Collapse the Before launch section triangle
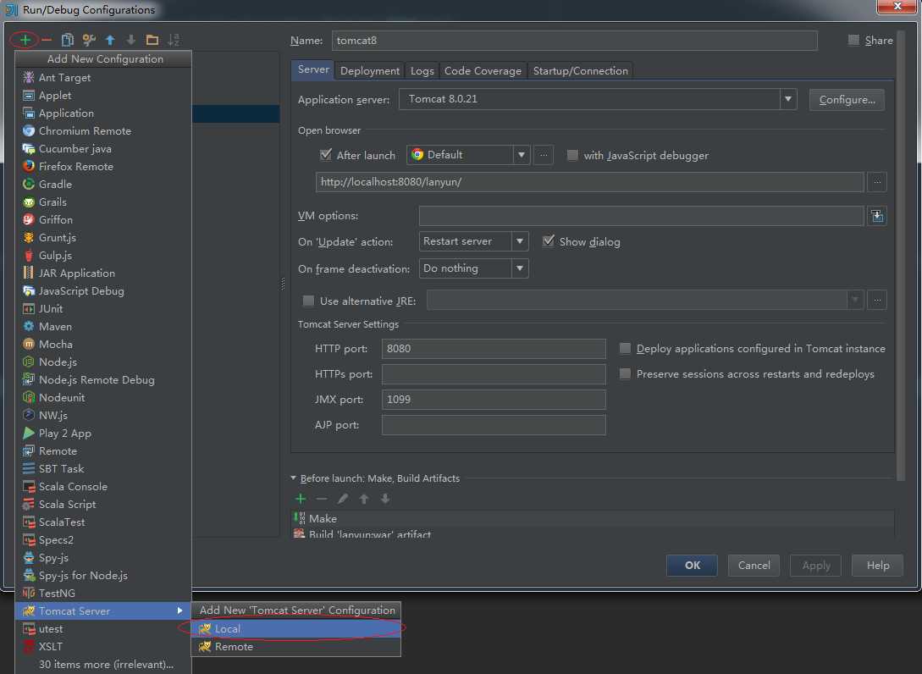922x674 pixels. [294, 478]
